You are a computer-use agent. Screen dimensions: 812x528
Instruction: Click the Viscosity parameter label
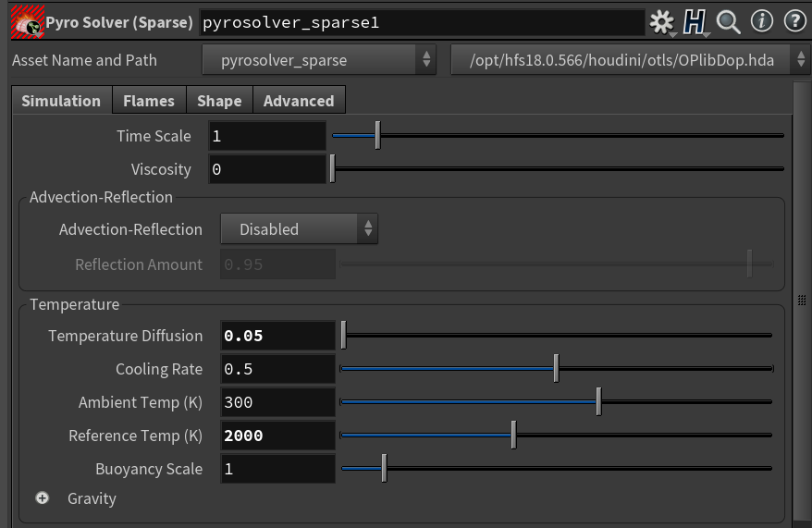[x=161, y=169]
